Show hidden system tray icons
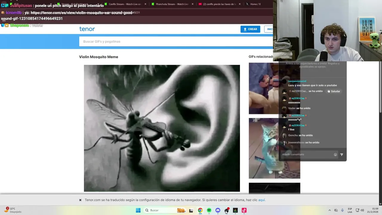The width and height of the screenshot is (382, 215). coord(329,210)
